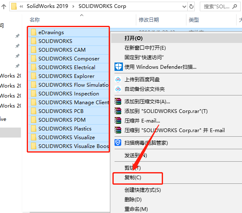Click the search box for SOLIDWORKS Corp
The height and width of the screenshot is (213, 242).
click(x=220, y=7)
